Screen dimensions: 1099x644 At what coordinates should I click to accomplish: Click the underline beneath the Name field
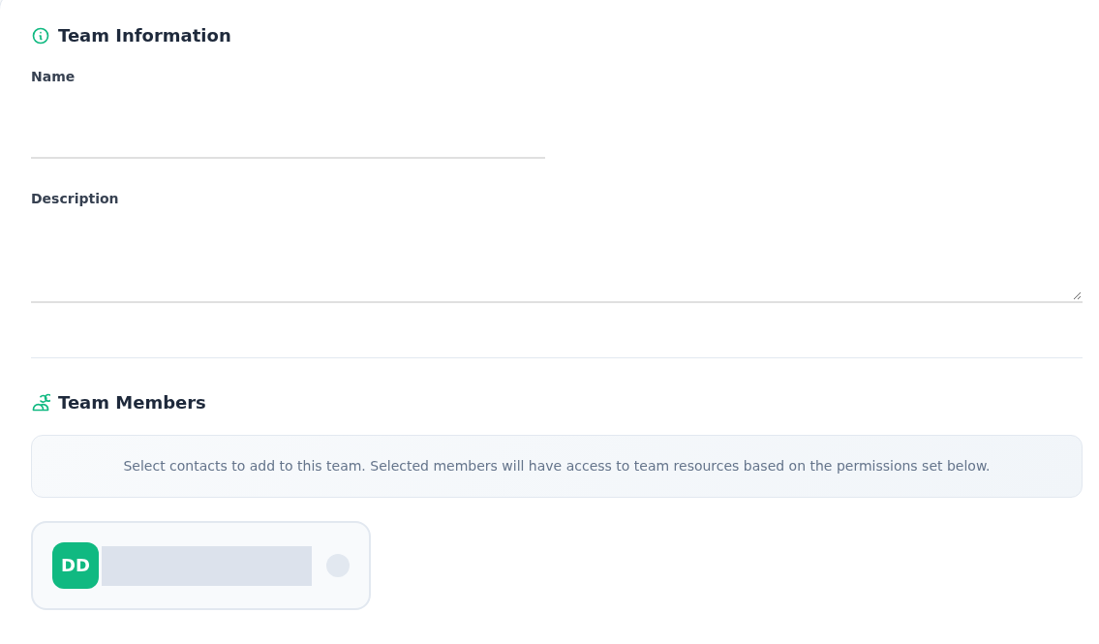289,158
